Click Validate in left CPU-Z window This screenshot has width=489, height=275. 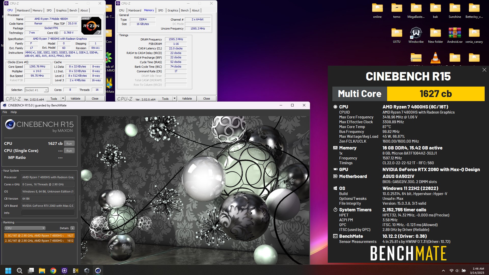(75, 99)
